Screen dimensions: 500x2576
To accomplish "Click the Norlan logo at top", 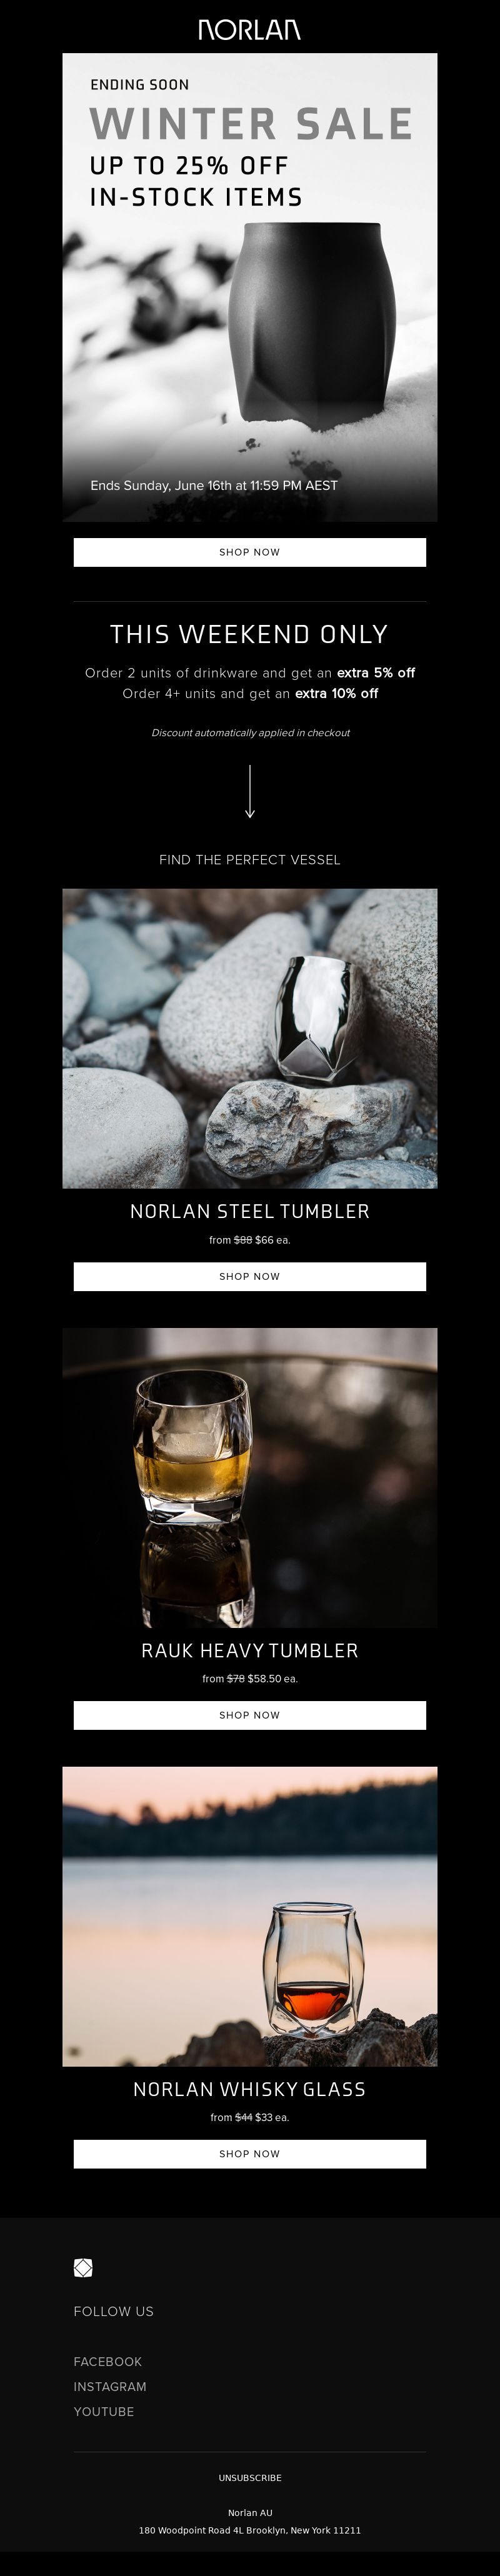I will click(249, 30).
